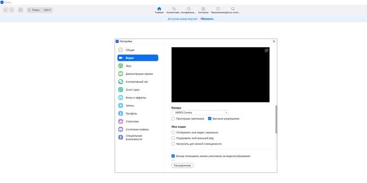This screenshot has height=183, width=367.
Task: Select Общие in settings sidebar
Action: pos(138,50)
